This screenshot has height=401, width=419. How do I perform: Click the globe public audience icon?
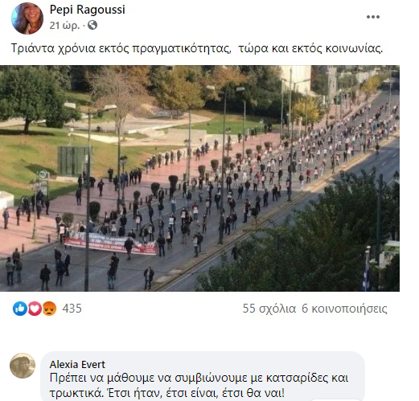click(x=92, y=25)
